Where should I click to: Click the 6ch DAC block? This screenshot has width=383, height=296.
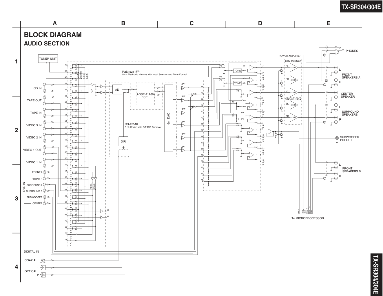click(168, 118)
